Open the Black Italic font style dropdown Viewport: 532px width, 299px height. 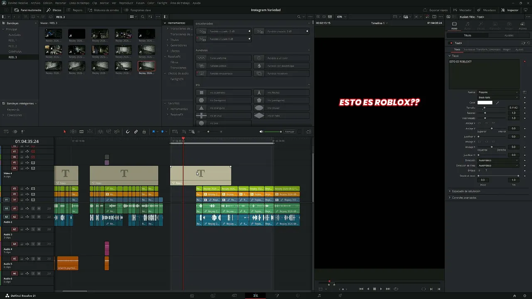(498, 98)
